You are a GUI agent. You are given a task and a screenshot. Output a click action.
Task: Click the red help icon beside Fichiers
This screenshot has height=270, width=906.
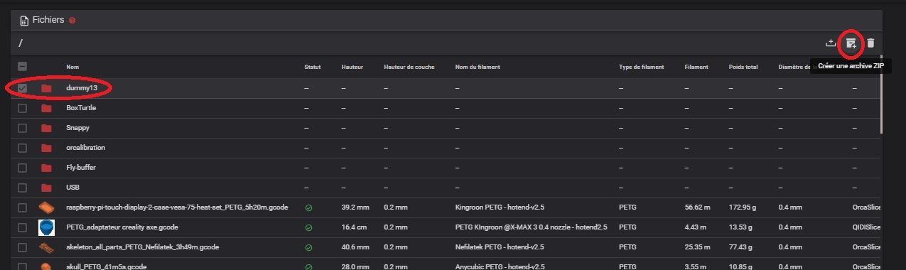pos(72,21)
